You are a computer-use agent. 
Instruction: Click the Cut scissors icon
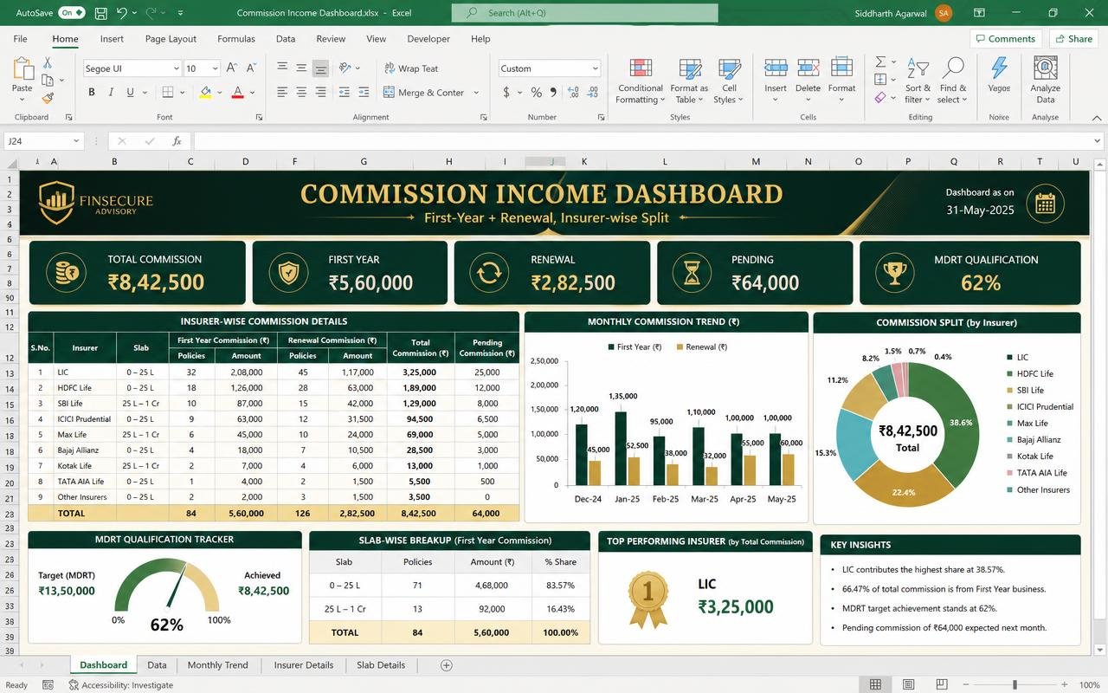point(48,62)
